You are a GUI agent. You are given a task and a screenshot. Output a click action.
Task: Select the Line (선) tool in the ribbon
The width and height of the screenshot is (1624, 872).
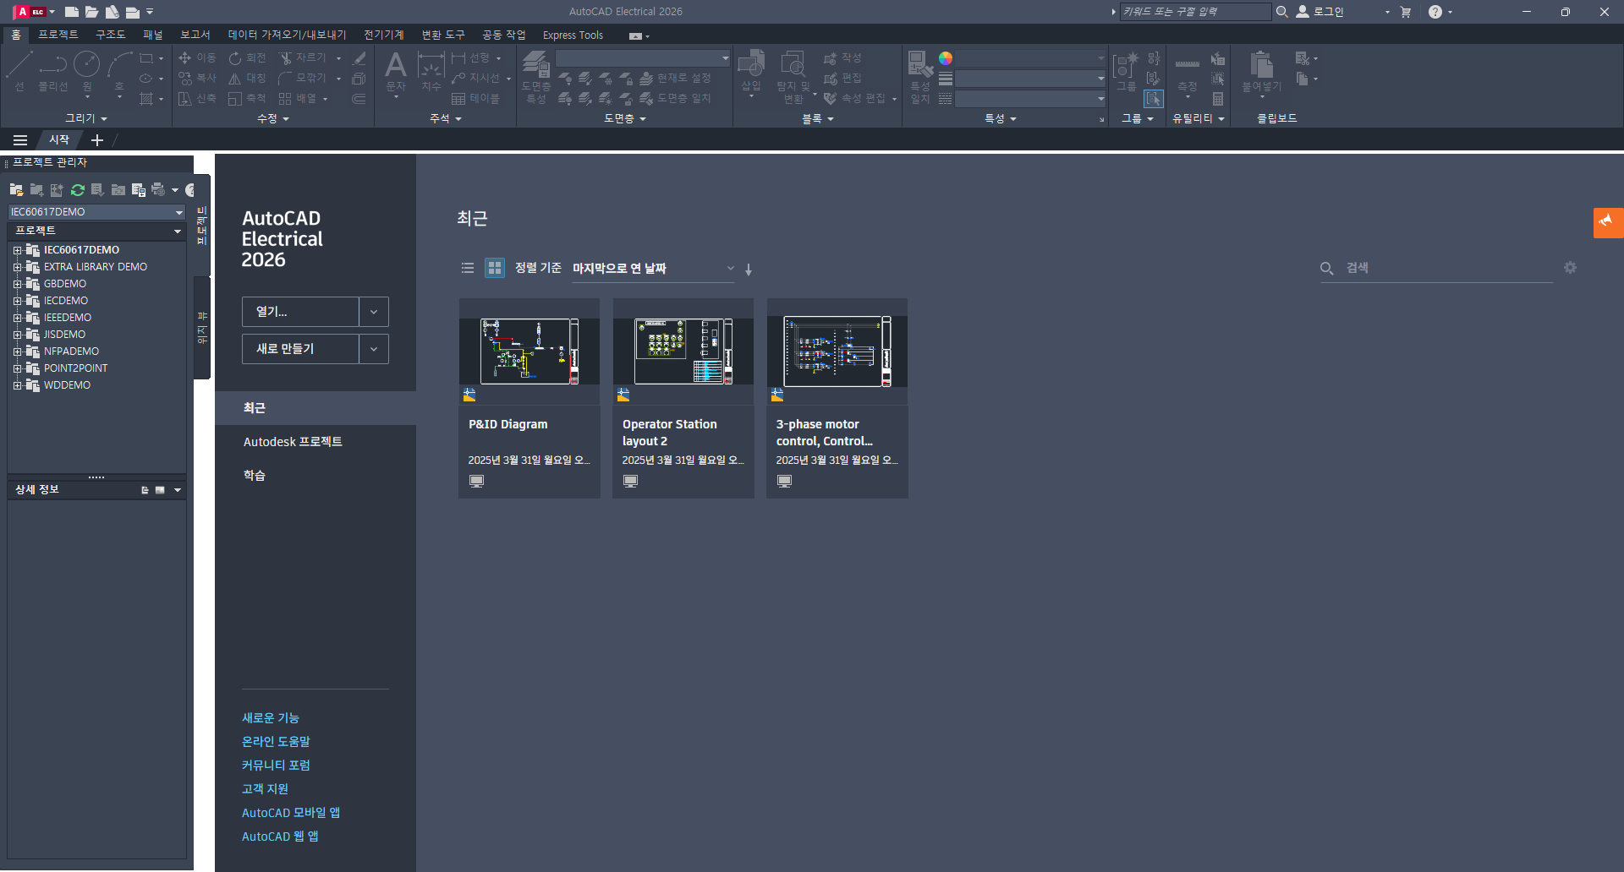[19, 70]
